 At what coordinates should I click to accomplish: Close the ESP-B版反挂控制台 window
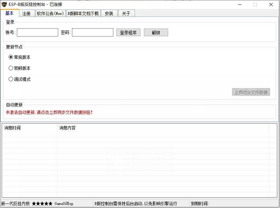[271, 4]
